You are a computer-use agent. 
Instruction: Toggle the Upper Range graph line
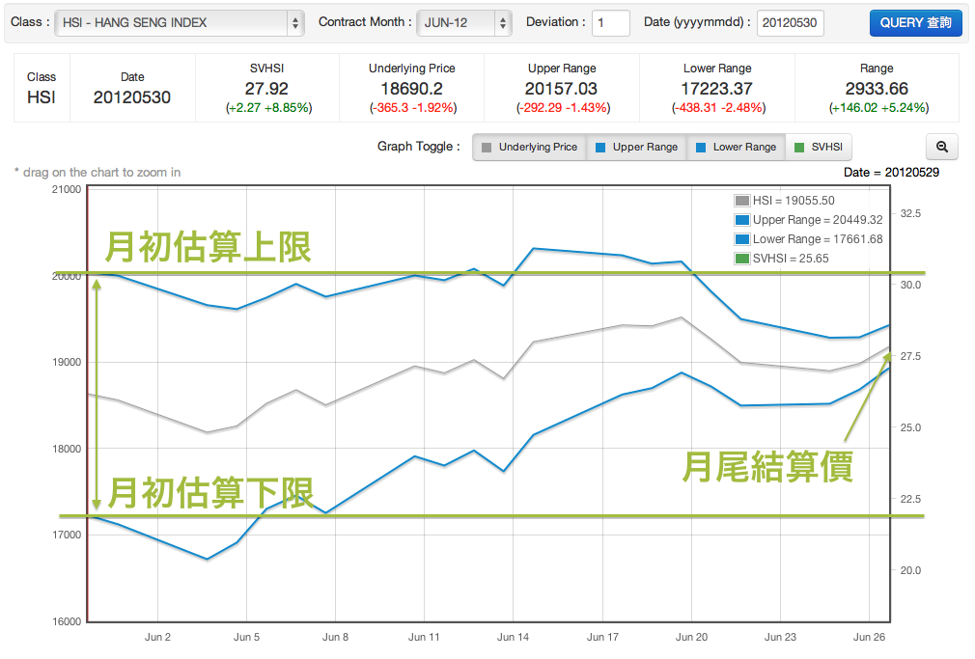click(637, 148)
